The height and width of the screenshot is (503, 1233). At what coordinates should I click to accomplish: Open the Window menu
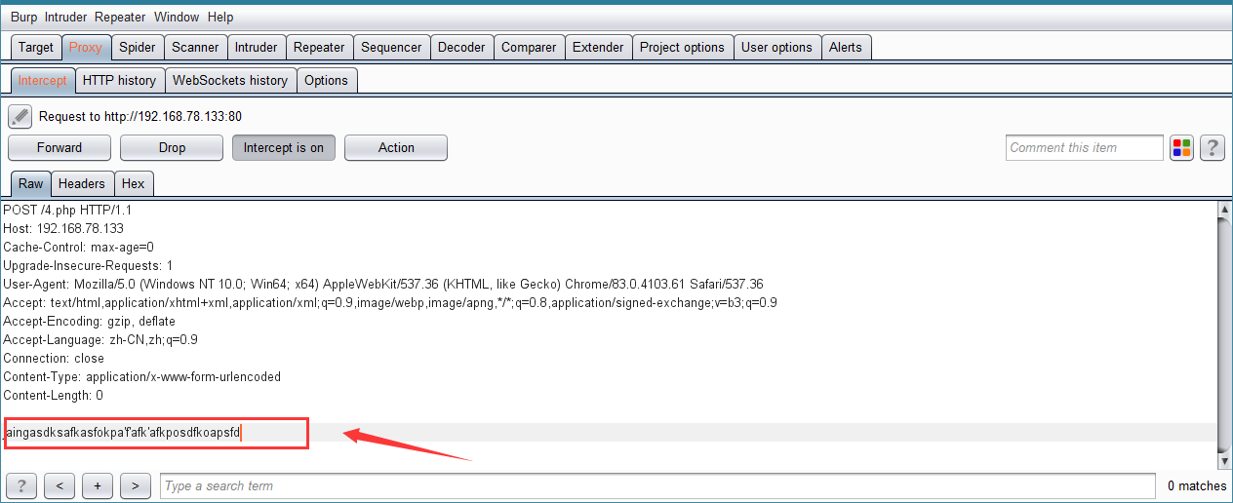pyautogui.click(x=177, y=17)
